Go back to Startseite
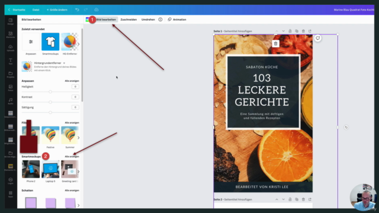Screen dimensions: 379x213 (17, 9)
